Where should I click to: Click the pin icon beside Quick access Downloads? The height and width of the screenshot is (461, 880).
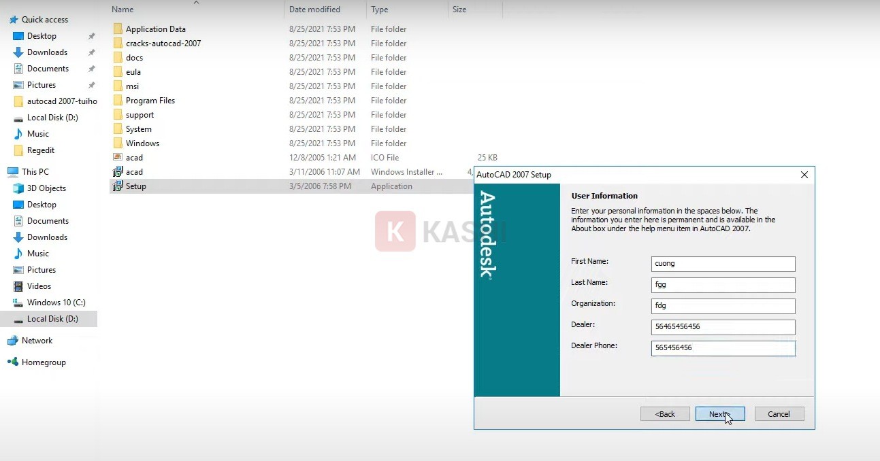coord(92,52)
